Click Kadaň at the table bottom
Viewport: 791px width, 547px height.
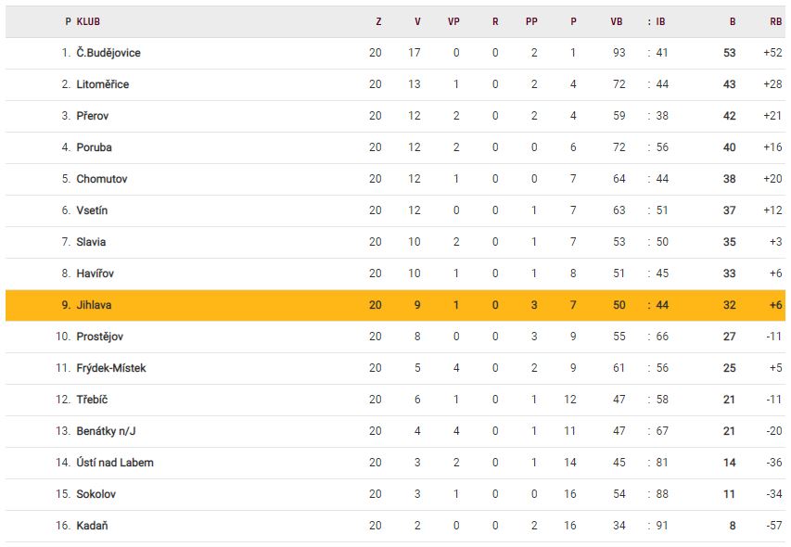click(x=94, y=526)
